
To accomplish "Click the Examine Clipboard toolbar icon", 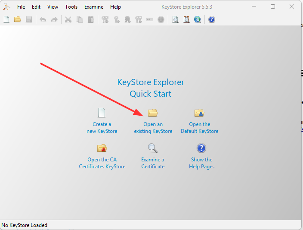I will tap(186, 19).
